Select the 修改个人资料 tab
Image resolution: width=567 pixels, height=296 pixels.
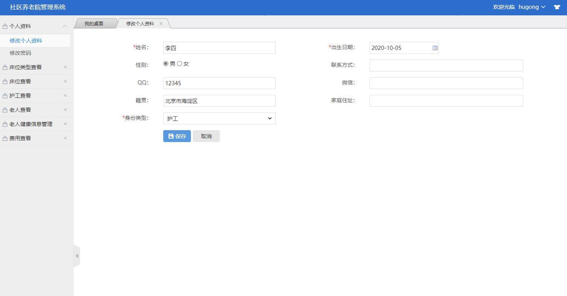point(140,23)
